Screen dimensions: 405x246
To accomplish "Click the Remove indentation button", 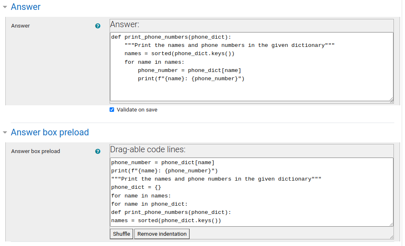I will click(162, 234).
